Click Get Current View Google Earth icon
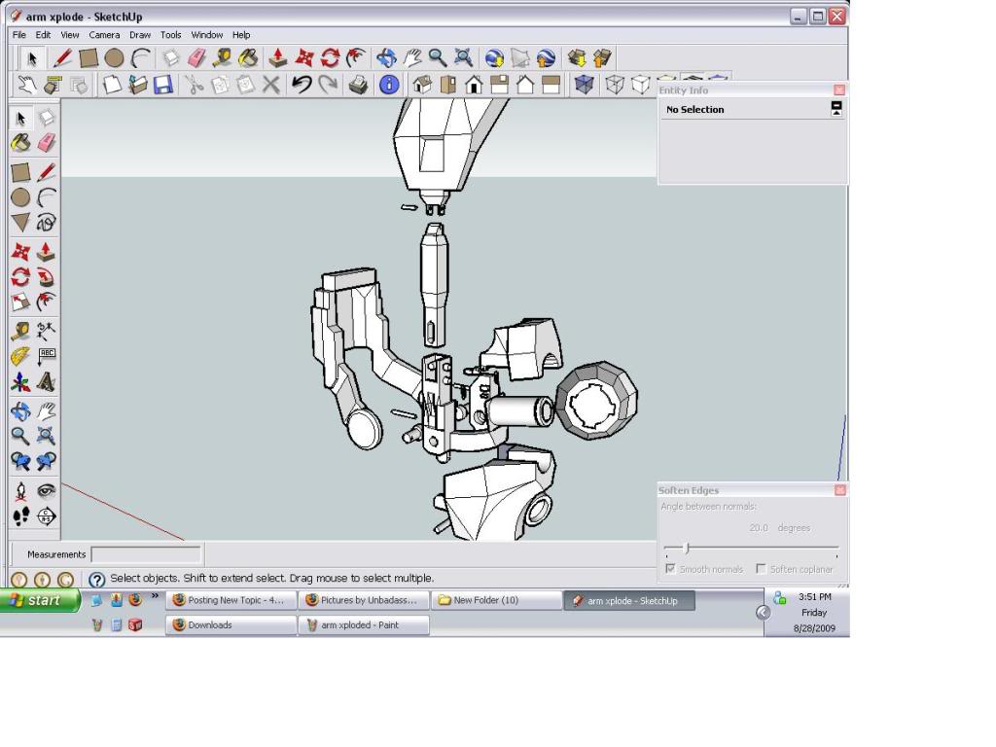 [494, 57]
